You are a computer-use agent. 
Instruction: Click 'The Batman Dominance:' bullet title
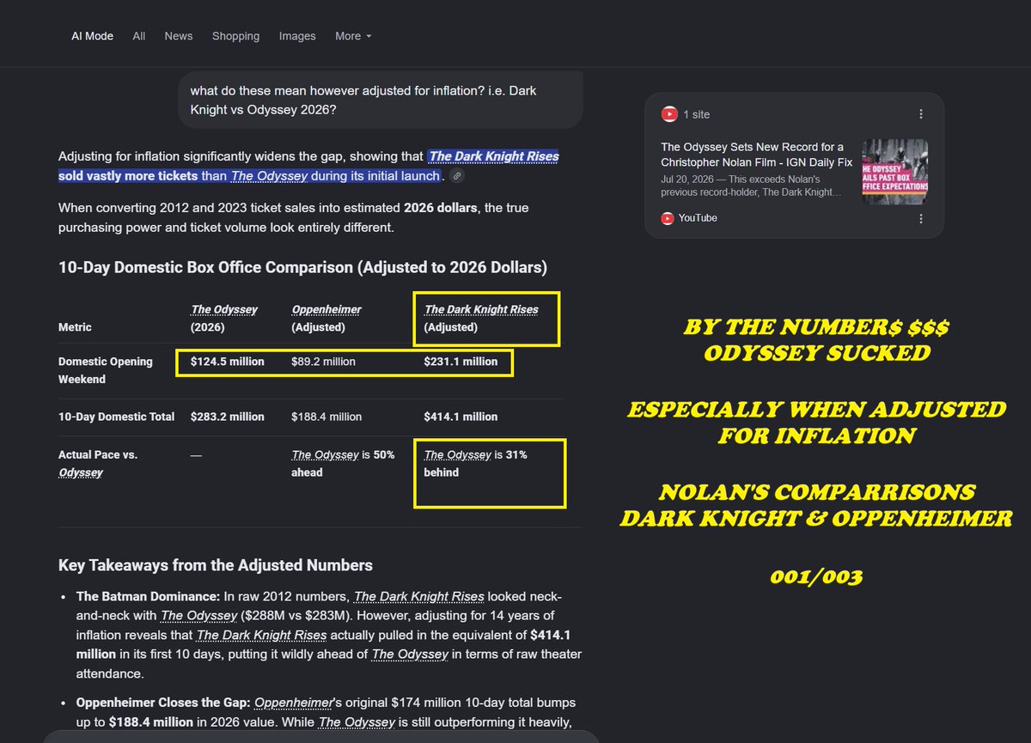point(148,596)
